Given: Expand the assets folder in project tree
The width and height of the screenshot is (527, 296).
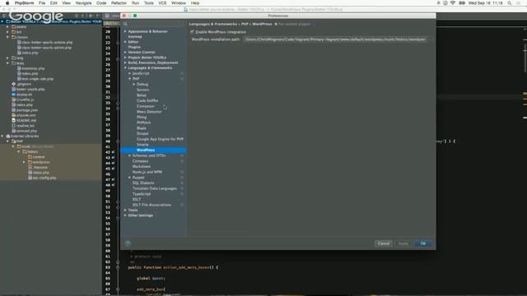Looking at the screenshot, I should 7,26.
